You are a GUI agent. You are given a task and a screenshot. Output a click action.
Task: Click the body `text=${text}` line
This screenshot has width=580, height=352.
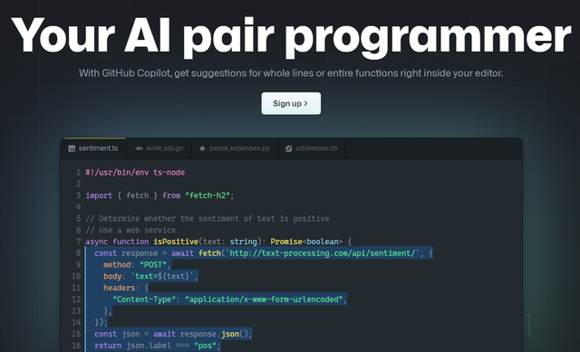(x=150, y=276)
